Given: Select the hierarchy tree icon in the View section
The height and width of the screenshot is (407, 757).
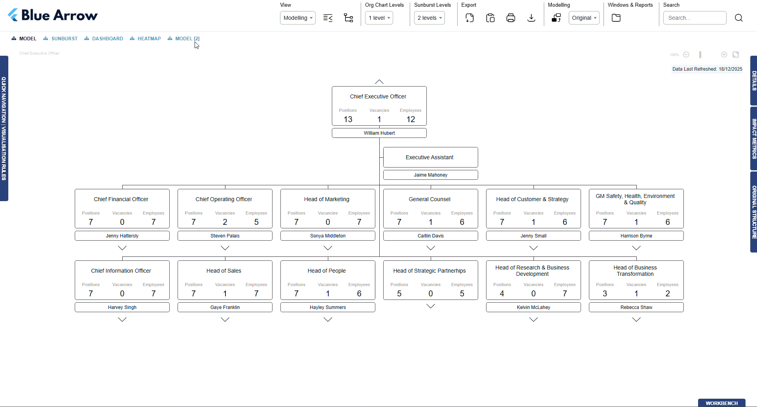Looking at the screenshot, I should [348, 18].
